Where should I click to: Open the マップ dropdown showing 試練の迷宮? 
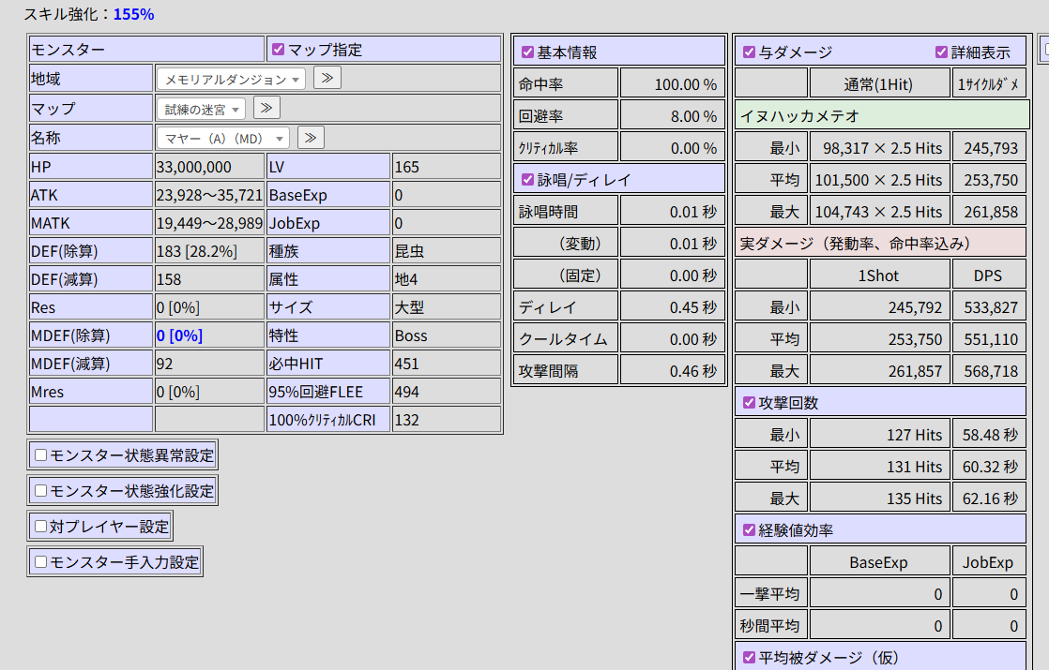pos(201,110)
